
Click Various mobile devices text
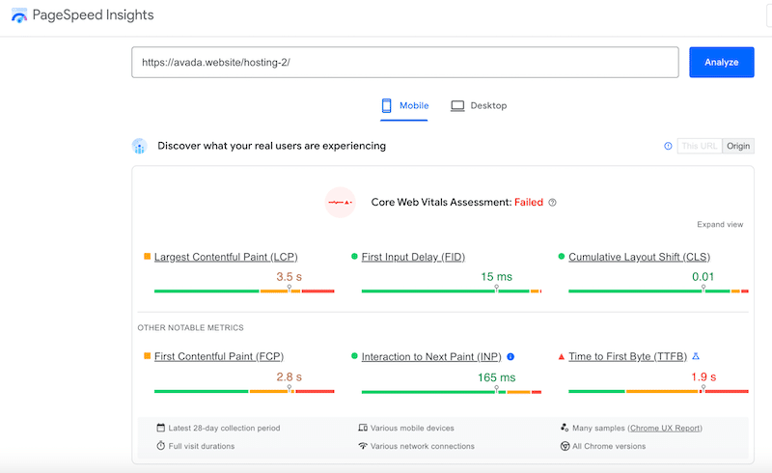[412, 428]
